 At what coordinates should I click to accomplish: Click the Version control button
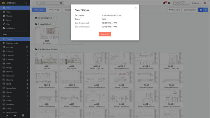click(x=190, y=10)
